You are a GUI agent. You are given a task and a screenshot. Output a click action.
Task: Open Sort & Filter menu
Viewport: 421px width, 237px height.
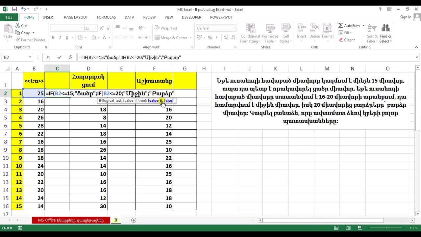[x=372, y=33]
